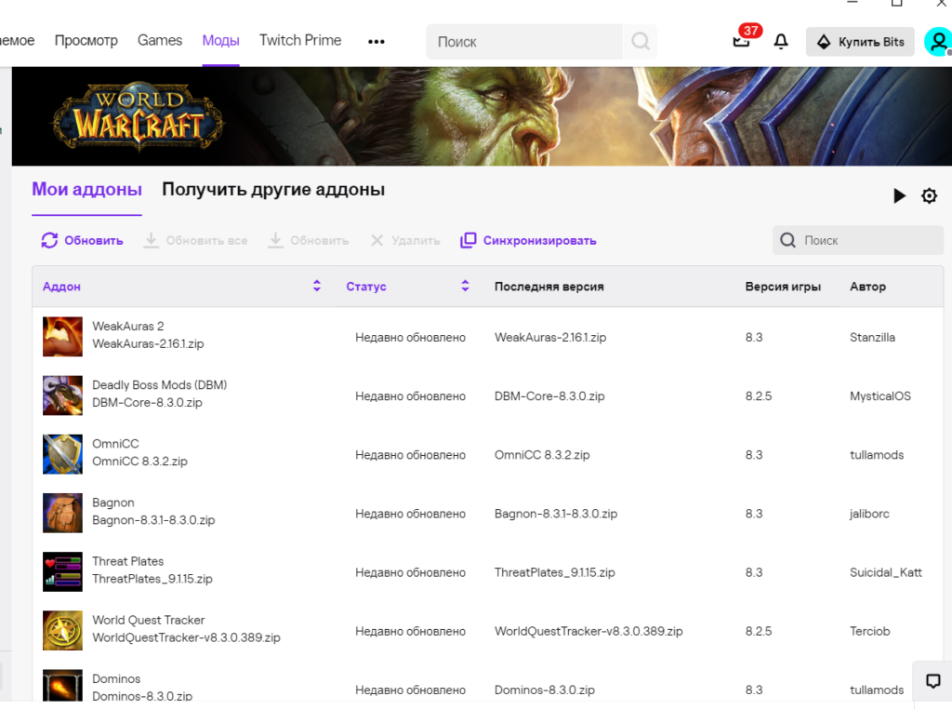This screenshot has width=952, height=710.
Task: Switch to the Twitch Prime tab
Action: tap(300, 40)
